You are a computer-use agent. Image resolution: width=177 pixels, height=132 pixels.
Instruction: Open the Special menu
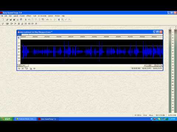(x=16, y=16)
